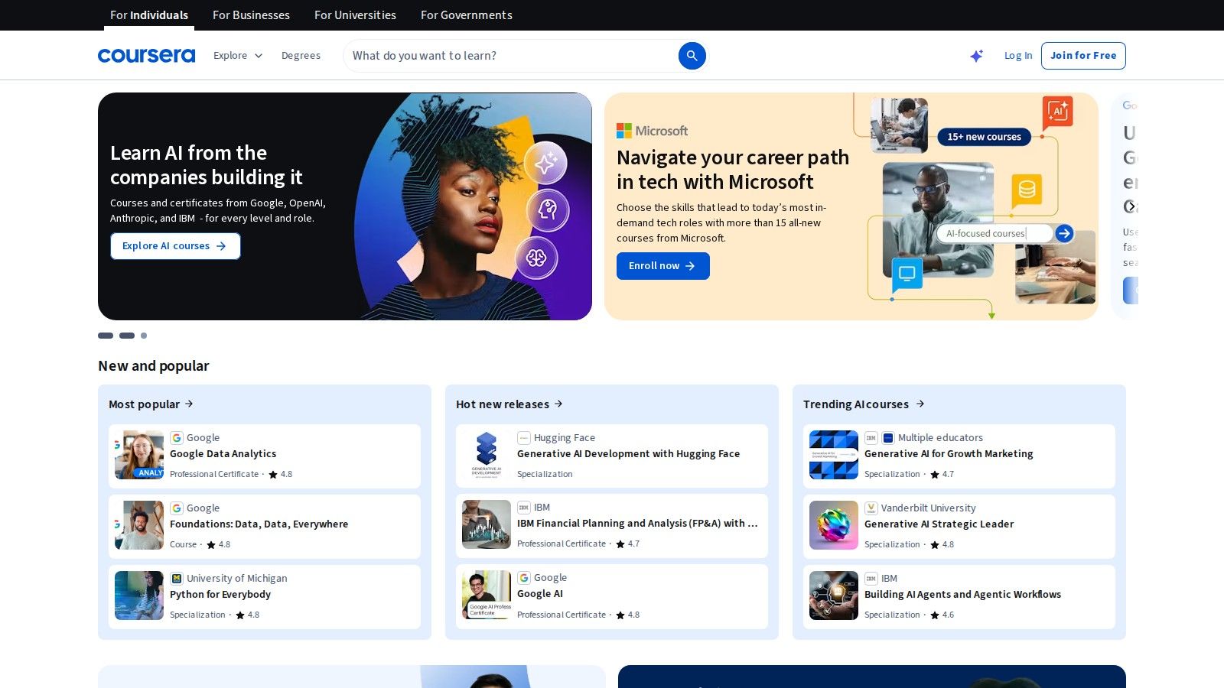Click the sparkle icon on AI banner
This screenshot has width=1224, height=688.
tap(545, 163)
